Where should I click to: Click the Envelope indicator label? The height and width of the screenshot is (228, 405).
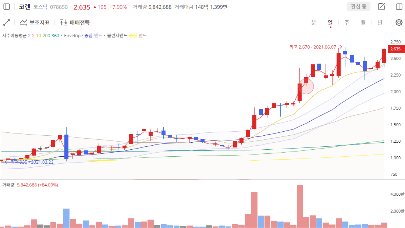coord(73,36)
